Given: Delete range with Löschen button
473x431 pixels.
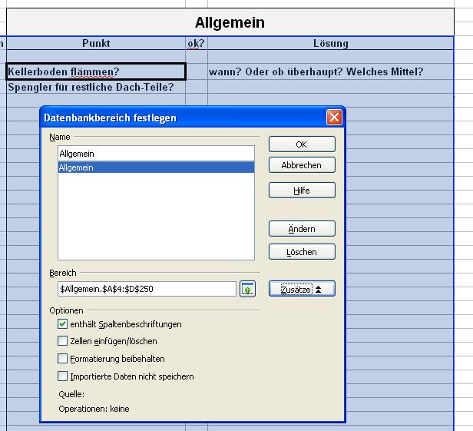Looking at the screenshot, I should 302,252.
